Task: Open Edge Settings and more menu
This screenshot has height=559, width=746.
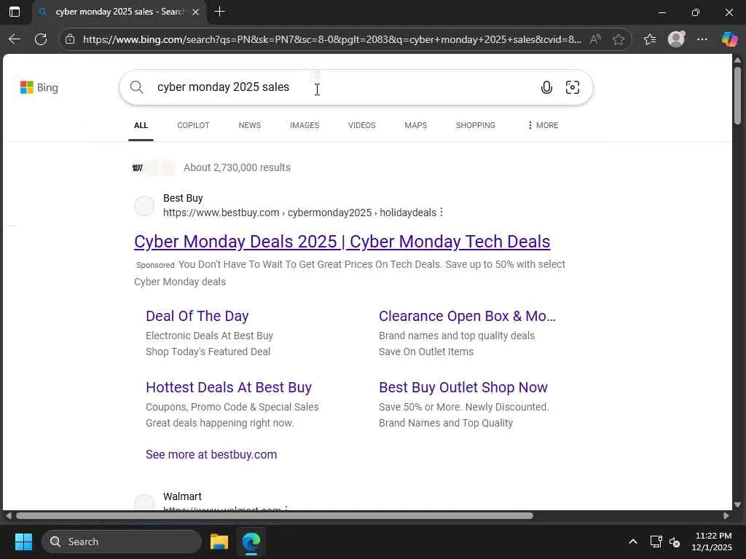Action: tap(702, 39)
